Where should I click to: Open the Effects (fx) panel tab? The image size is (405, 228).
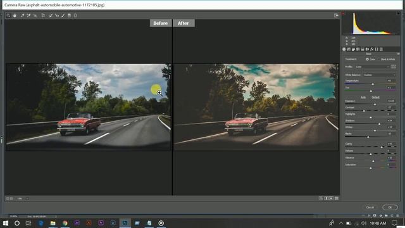372,49
